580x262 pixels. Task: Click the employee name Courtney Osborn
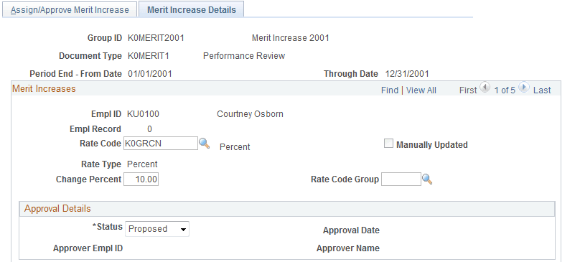(250, 114)
